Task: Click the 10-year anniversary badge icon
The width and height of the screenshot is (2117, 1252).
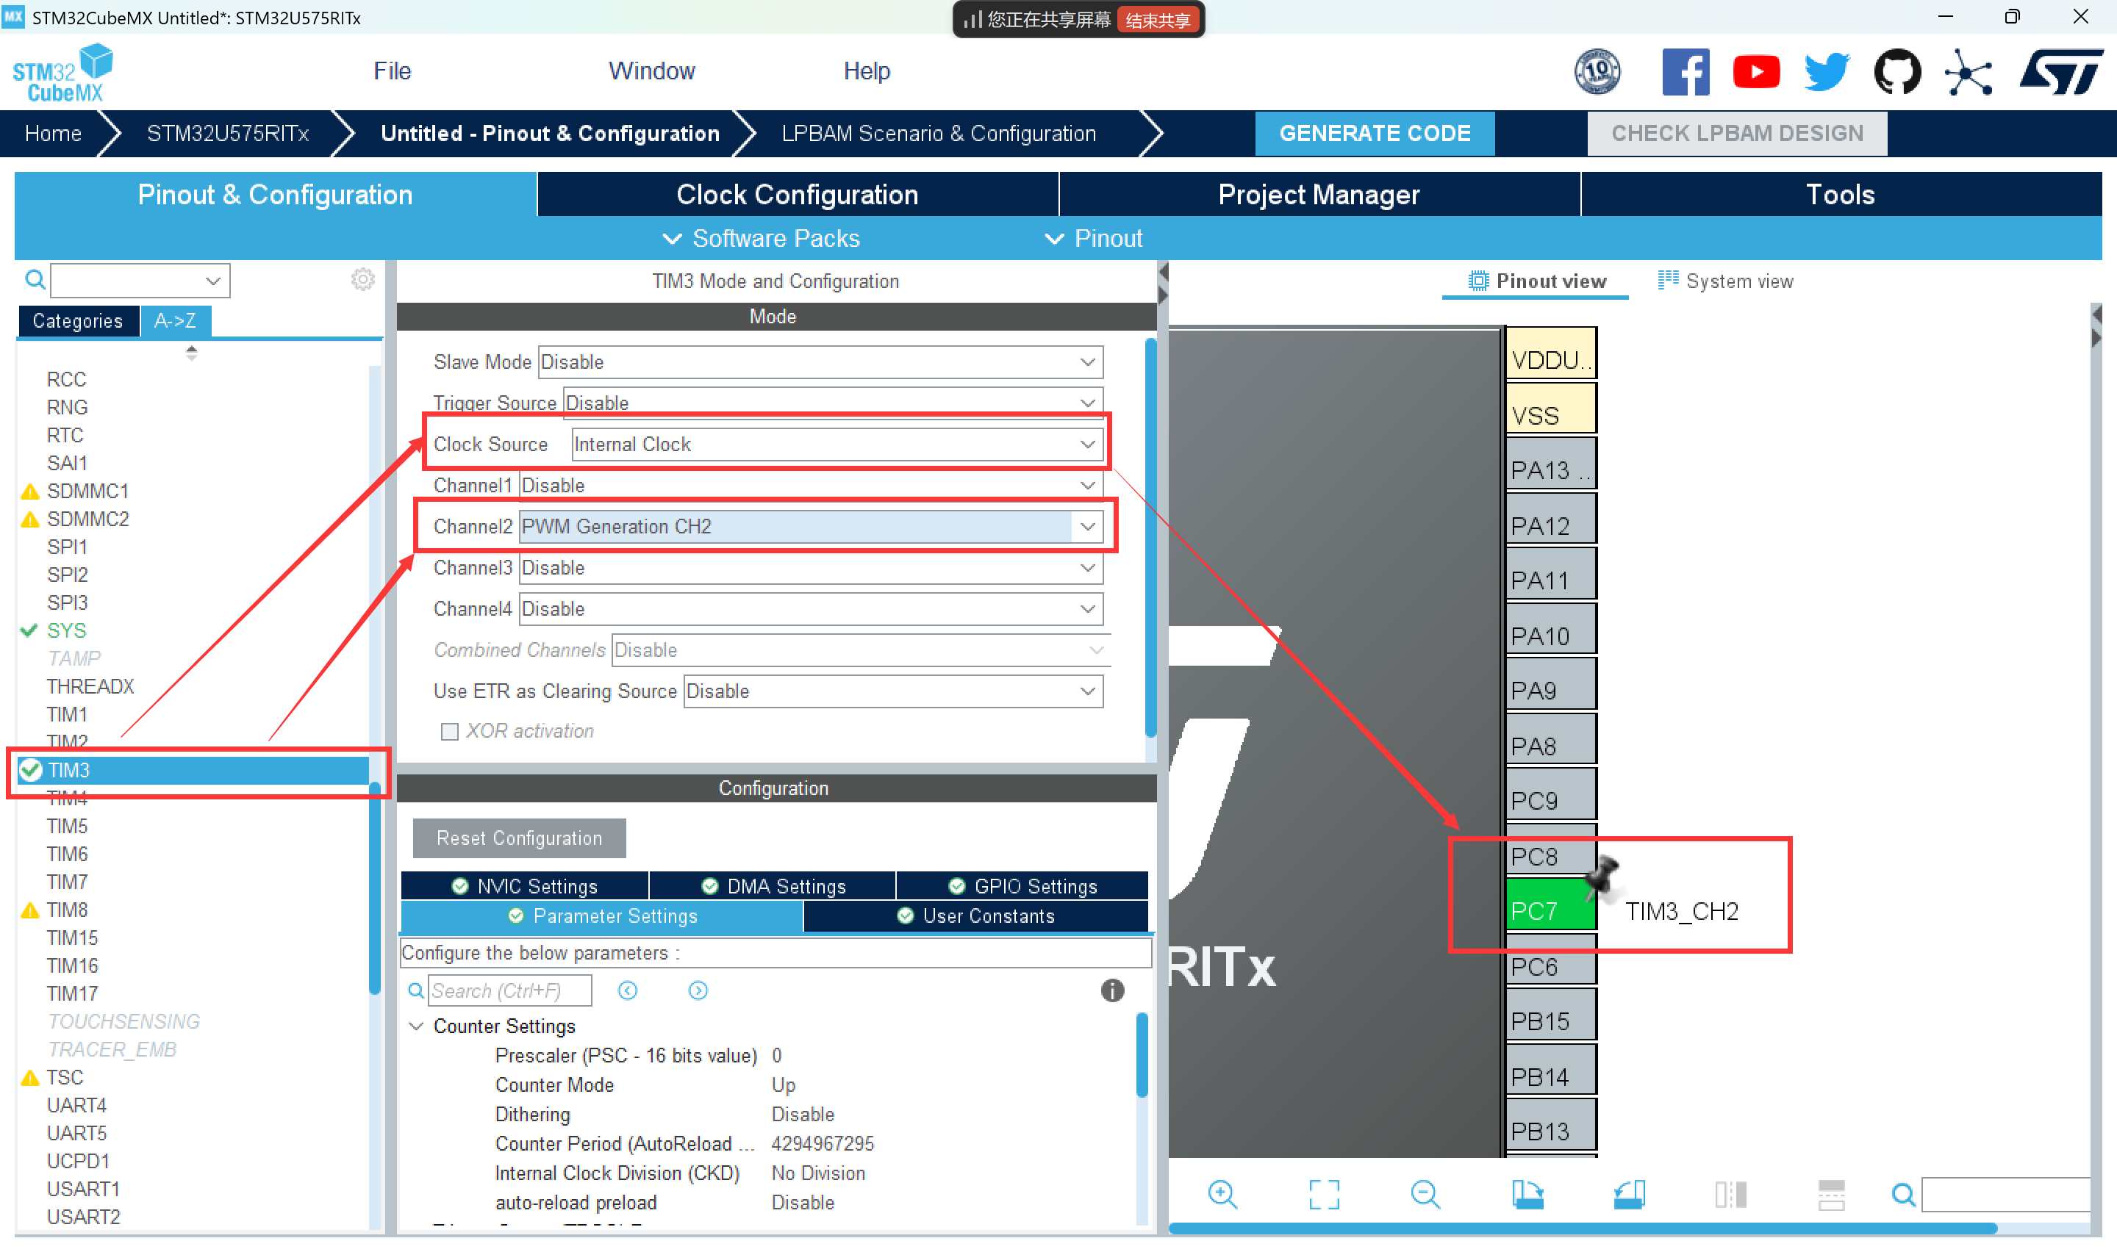Action: coord(1597,72)
